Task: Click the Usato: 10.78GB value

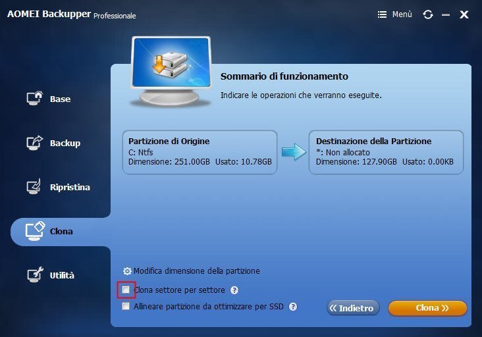Action: (x=244, y=162)
